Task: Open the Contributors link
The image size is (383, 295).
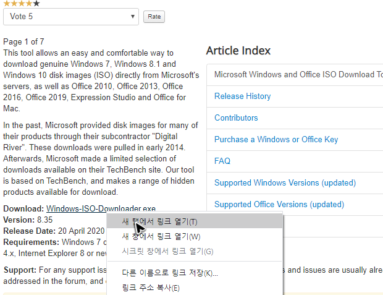Action: tap(236, 118)
